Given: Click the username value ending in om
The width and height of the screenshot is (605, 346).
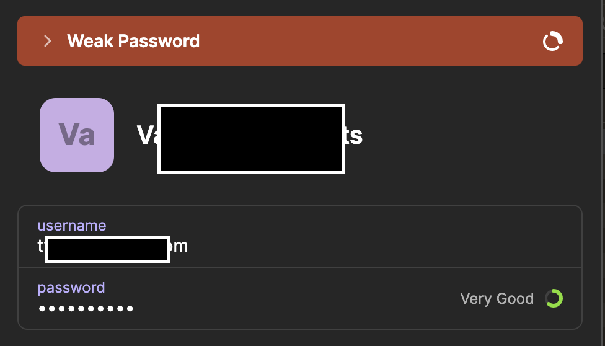Looking at the screenshot, I should (x=179, y=246).
